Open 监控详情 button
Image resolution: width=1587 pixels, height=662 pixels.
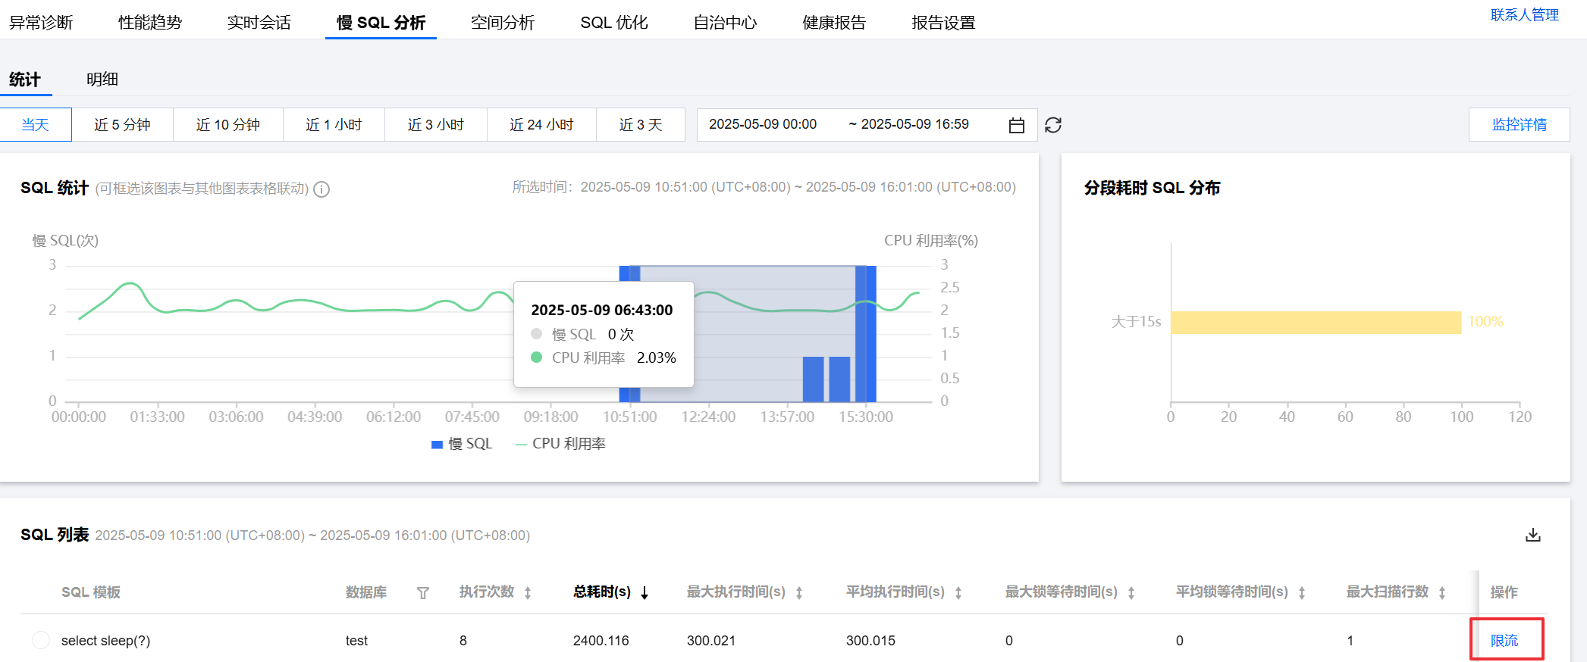coord(1519,125)
